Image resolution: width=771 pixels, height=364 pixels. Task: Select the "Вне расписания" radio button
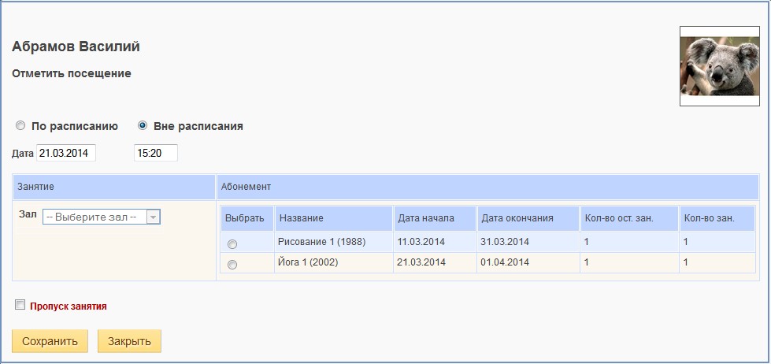(x=143, y=126)
